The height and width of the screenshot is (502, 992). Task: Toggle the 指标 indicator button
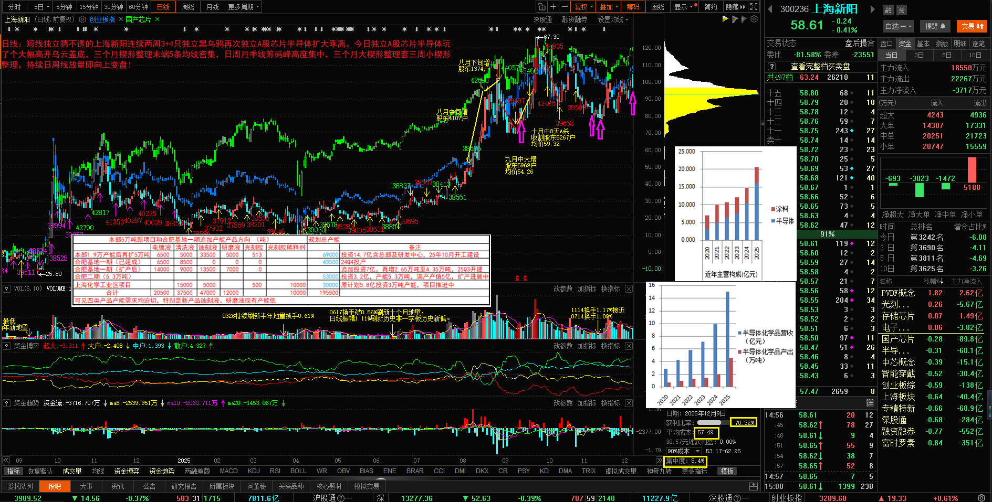coord(14,471)
